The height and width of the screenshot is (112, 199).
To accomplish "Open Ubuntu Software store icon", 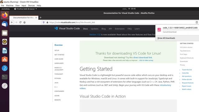I will click(5, 59).
